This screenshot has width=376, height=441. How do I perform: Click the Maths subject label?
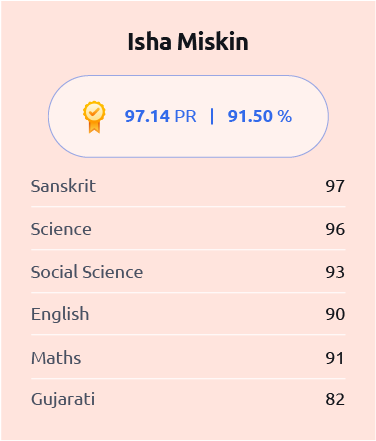pos(56,358)
